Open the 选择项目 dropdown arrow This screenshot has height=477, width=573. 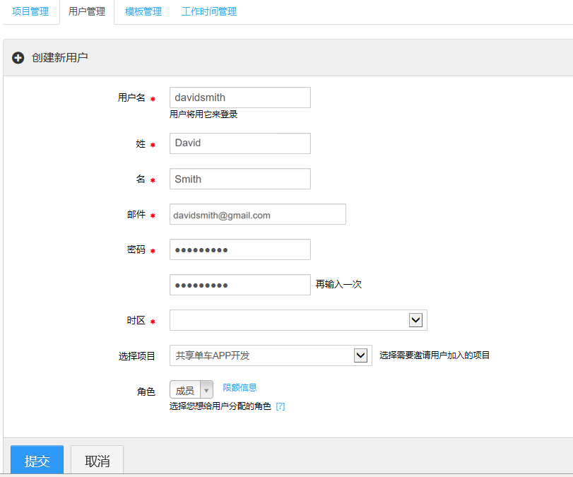tap(360, 355)
